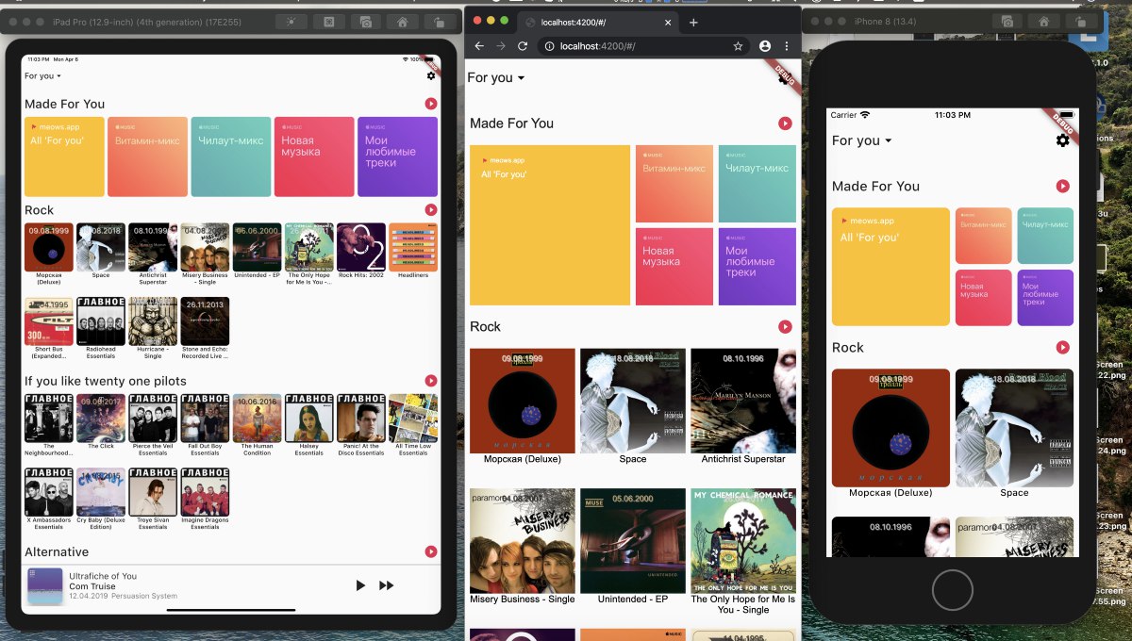Image resolution: width=1132 pixels, height=641 pixels.
Task: Open Новая музыка card in browser
Action: [674, 267]
